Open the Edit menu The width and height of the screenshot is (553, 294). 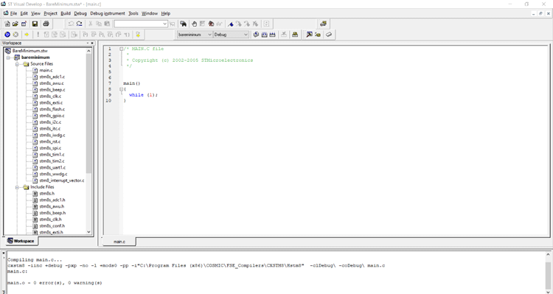click(x=24, y=13)
